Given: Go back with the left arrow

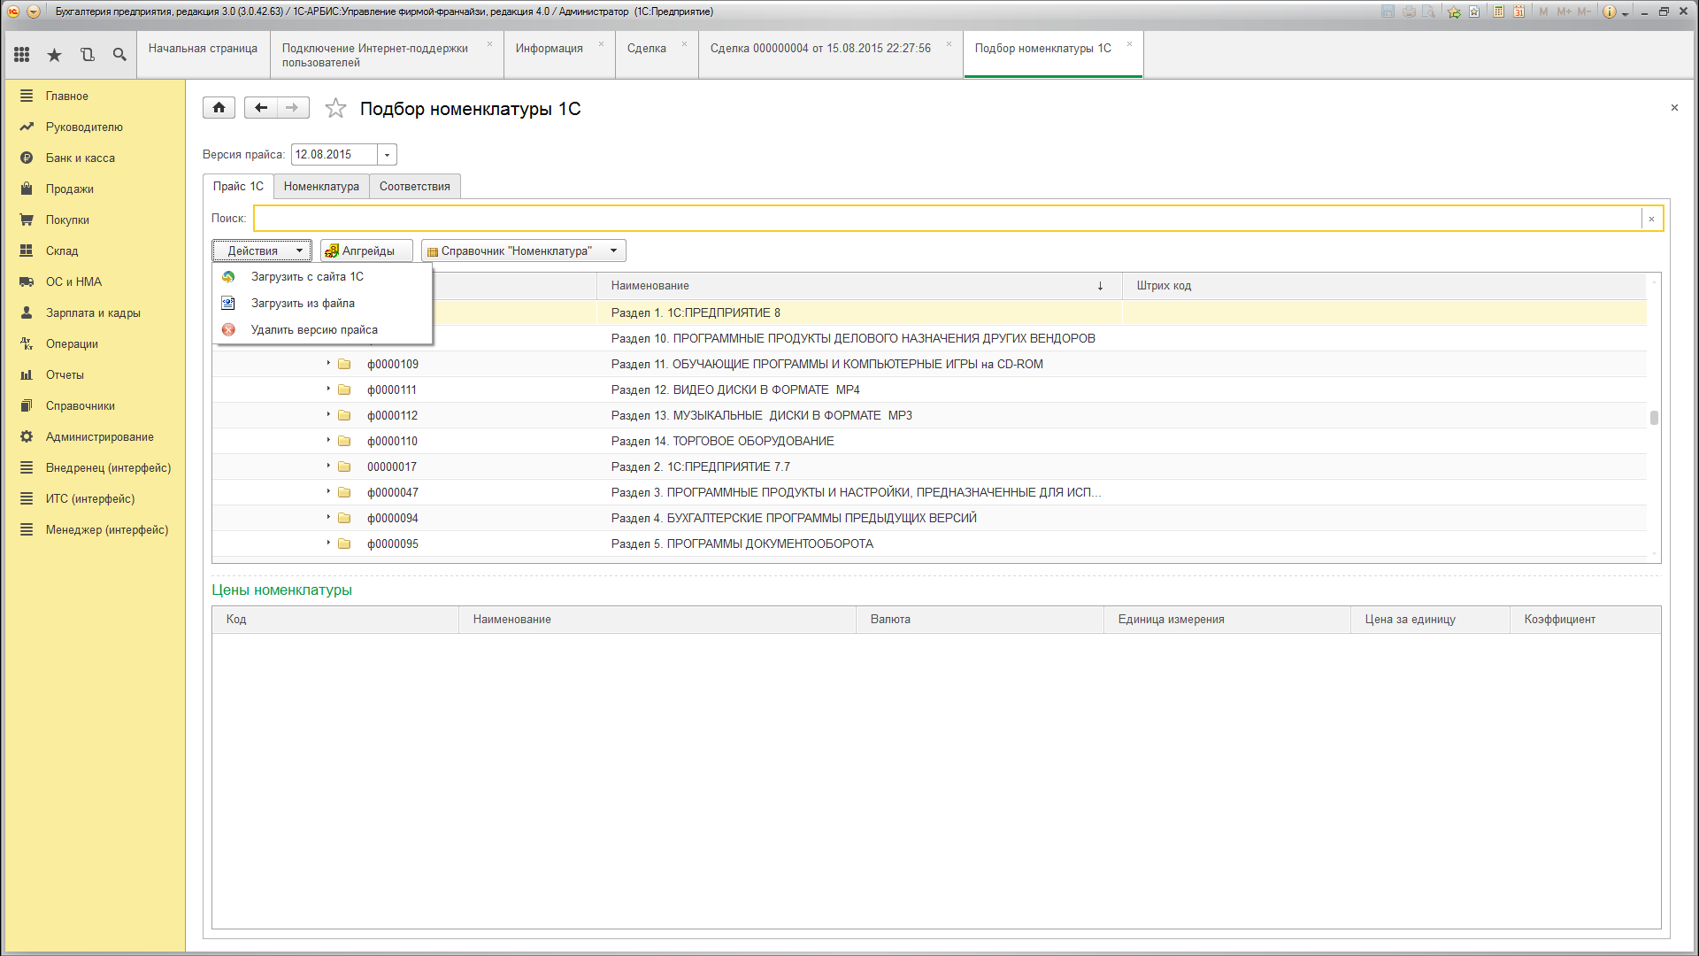Looking at the screenshot, I should 261,108.
